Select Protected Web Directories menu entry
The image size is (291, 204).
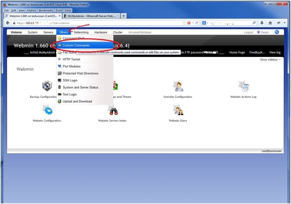click(x=85, y=73)
